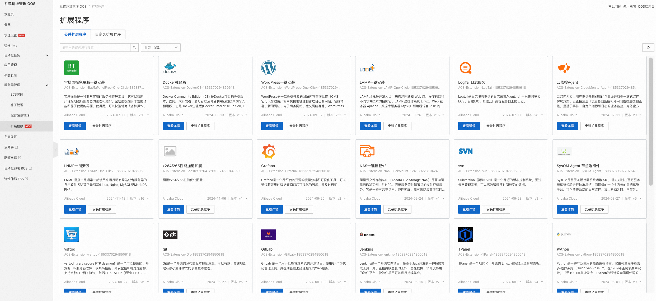Click the 1Panel logo icon
This screenshot has width=656, height=301.
pos(465,235)
